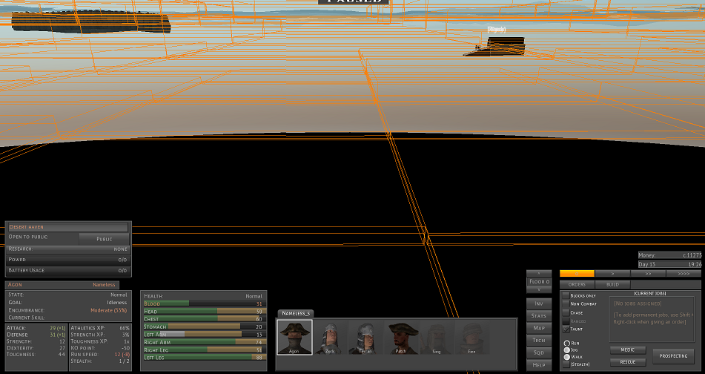Viewport: 705px width, 374px height.
Task: Click the Stomach health bar
Action: pyautogui.click(x=204, y=327)
